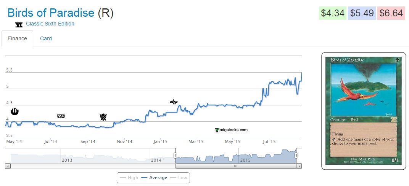Click the right range navigator handle

pos(296,156)
